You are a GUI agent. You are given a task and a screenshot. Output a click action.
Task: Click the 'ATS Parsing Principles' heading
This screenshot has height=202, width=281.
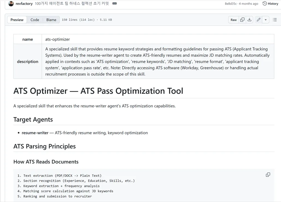(x=44, y=146)
